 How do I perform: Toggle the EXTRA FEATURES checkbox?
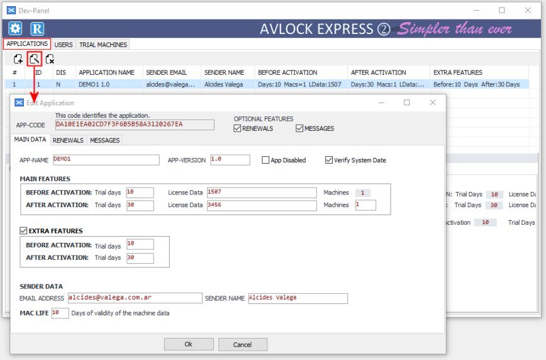click(x=23, y=230)
